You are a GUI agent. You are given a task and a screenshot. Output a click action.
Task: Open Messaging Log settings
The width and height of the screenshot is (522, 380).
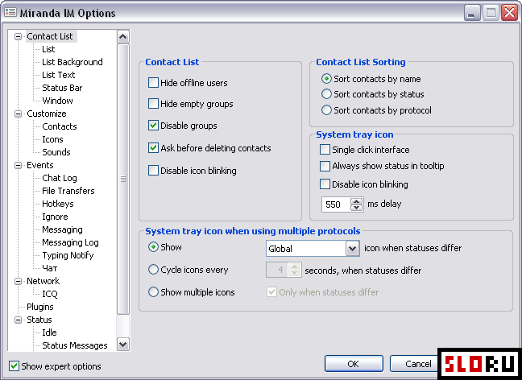click(70, 242)
